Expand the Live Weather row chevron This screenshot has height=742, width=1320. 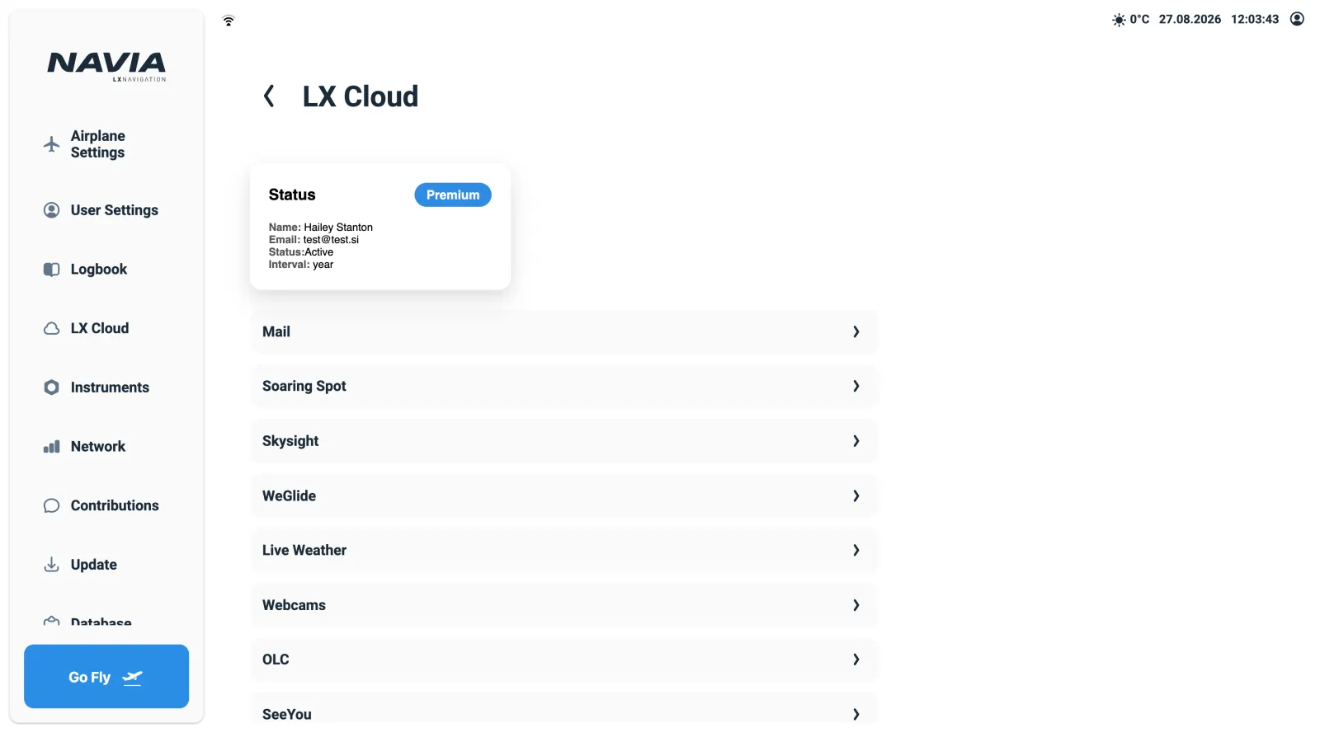(856, 550)
